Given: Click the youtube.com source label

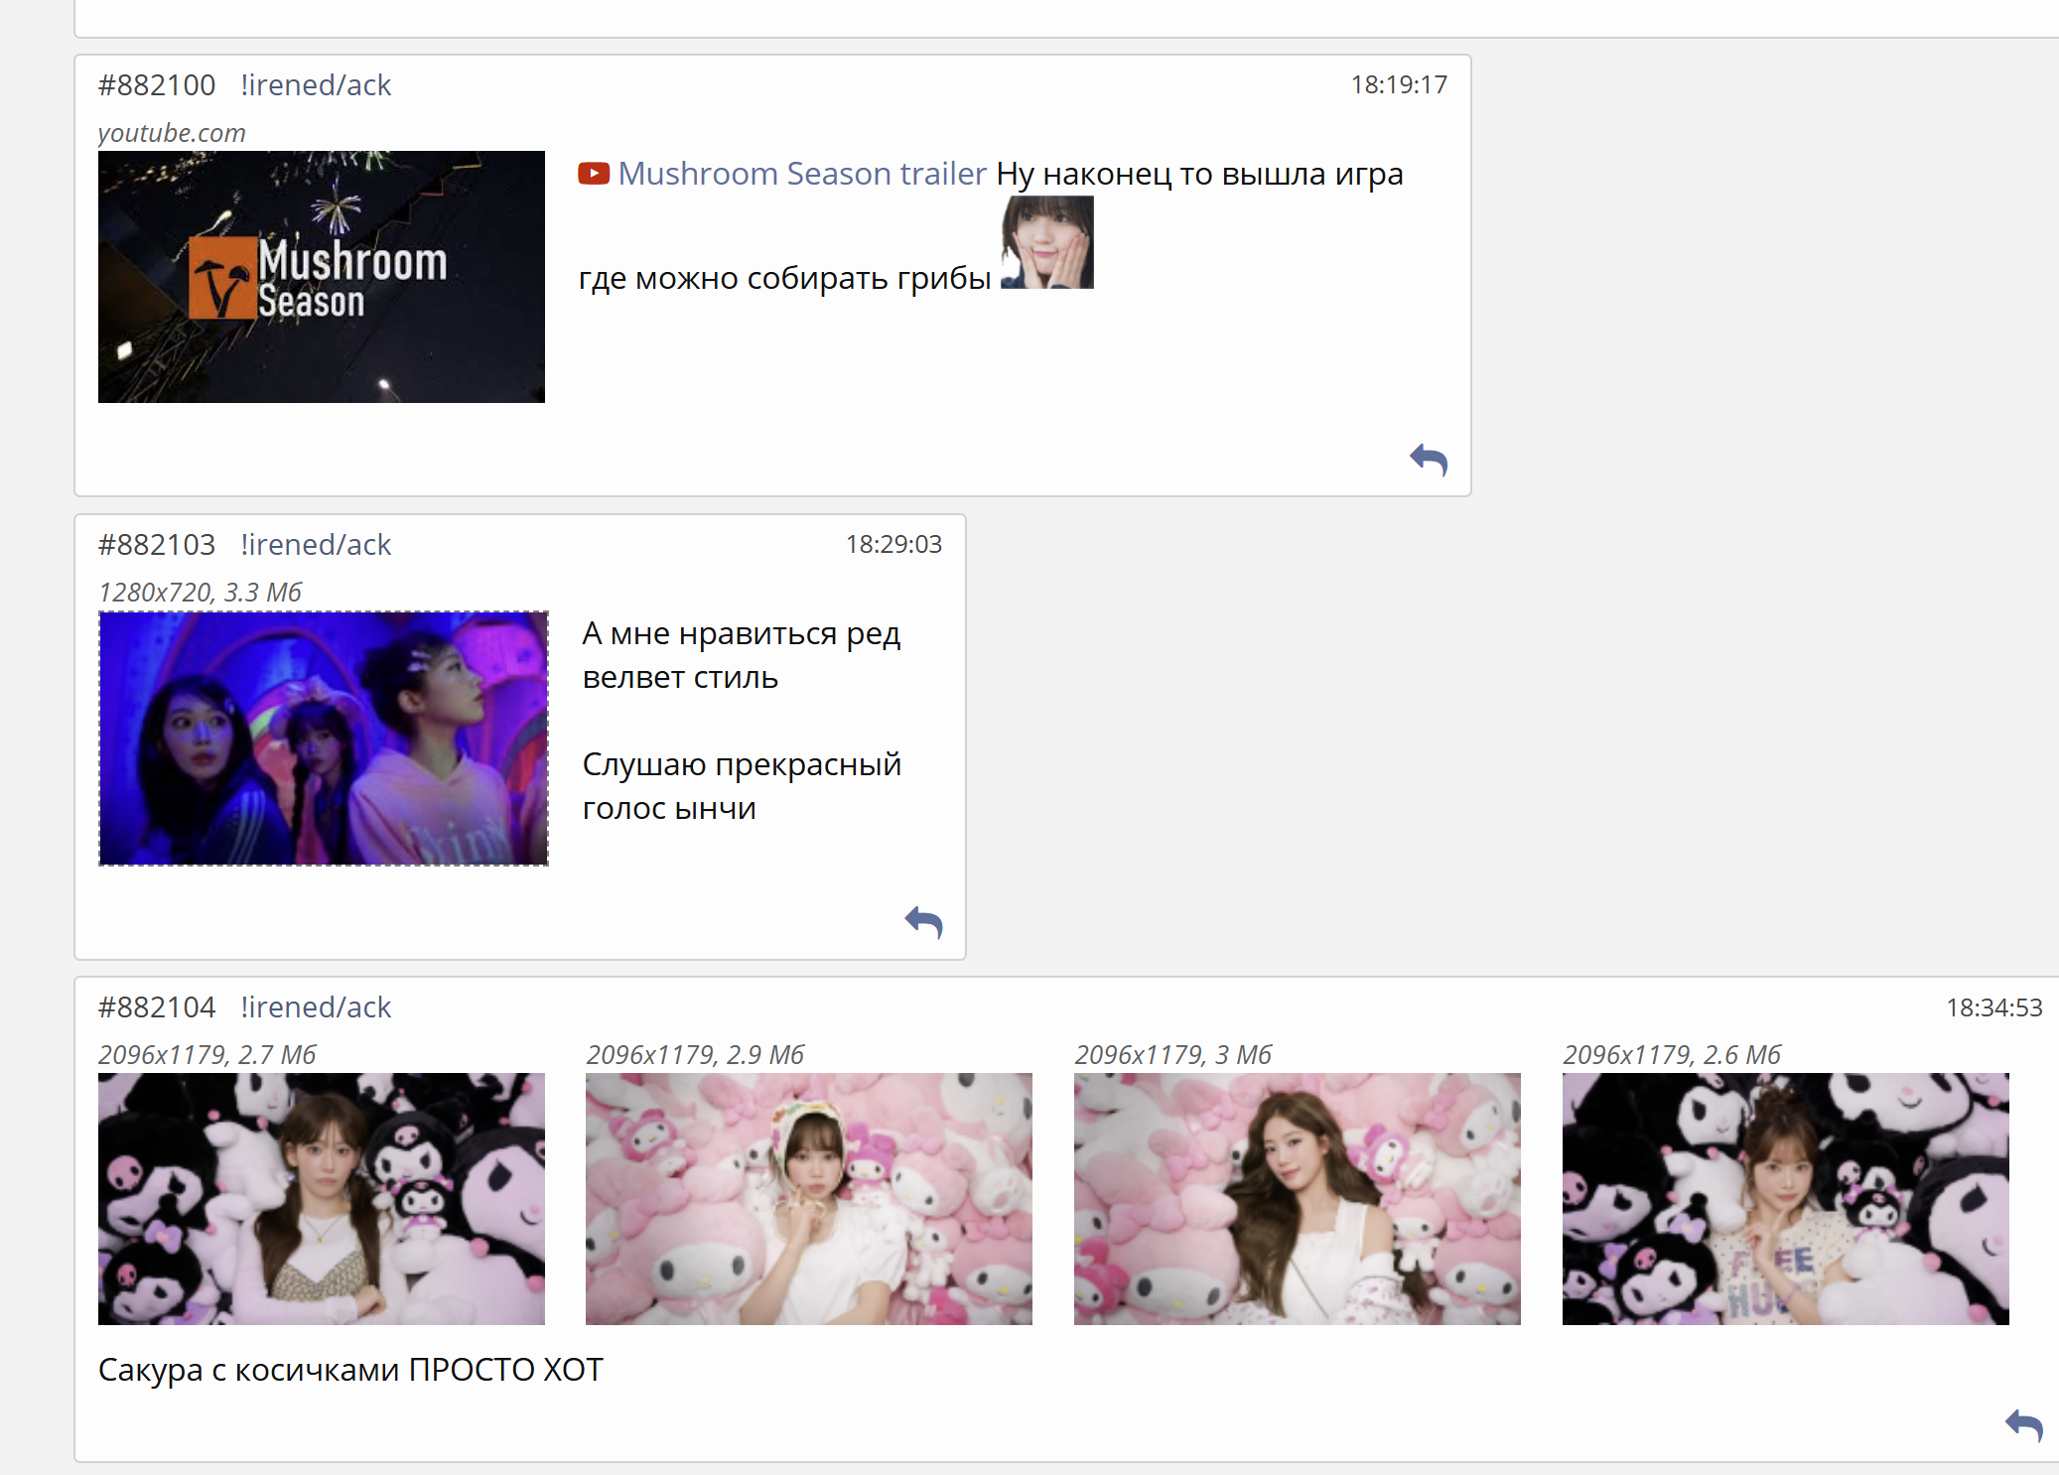Looking at the screenshot, I should [x=172, y=133].
